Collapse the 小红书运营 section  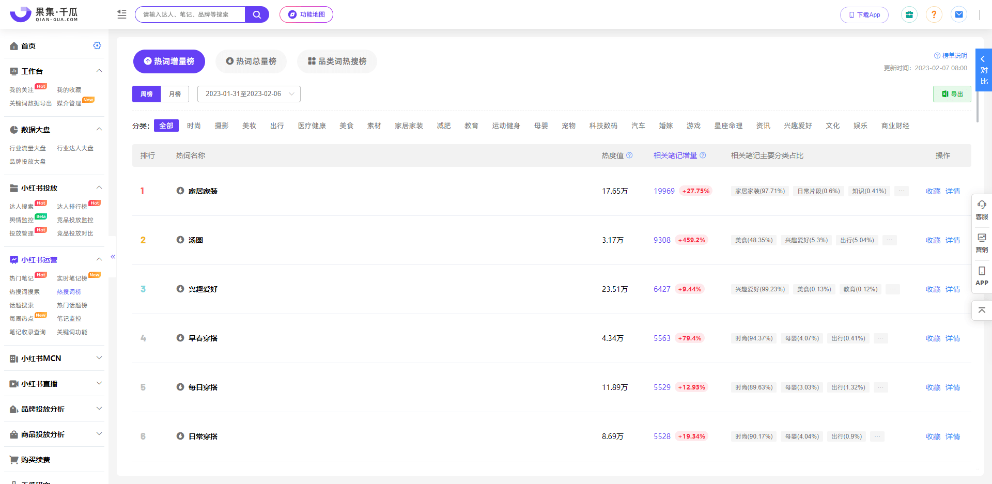[x=99, y=259]
